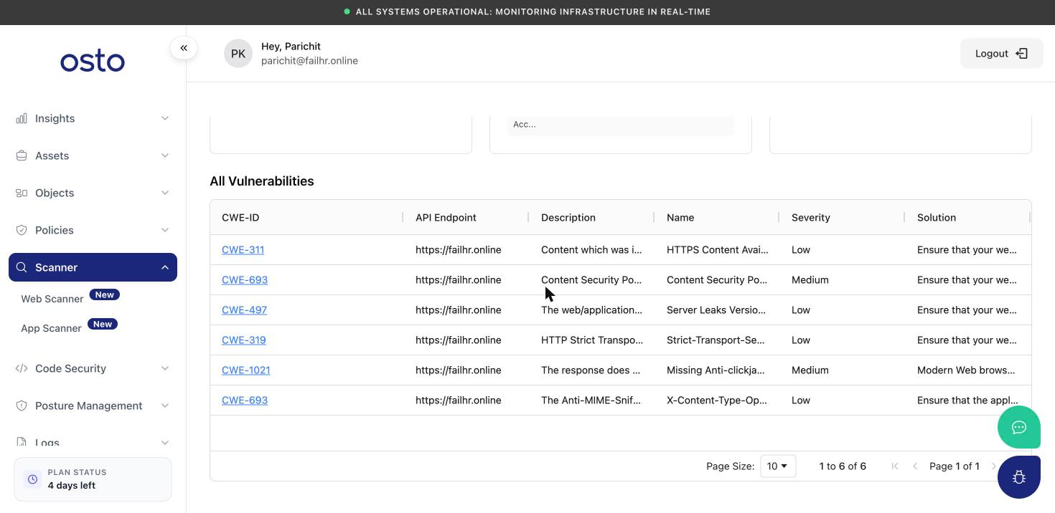The image size is (1055, 513).
Task: Click the Description column header
Action: coord(568,218)
